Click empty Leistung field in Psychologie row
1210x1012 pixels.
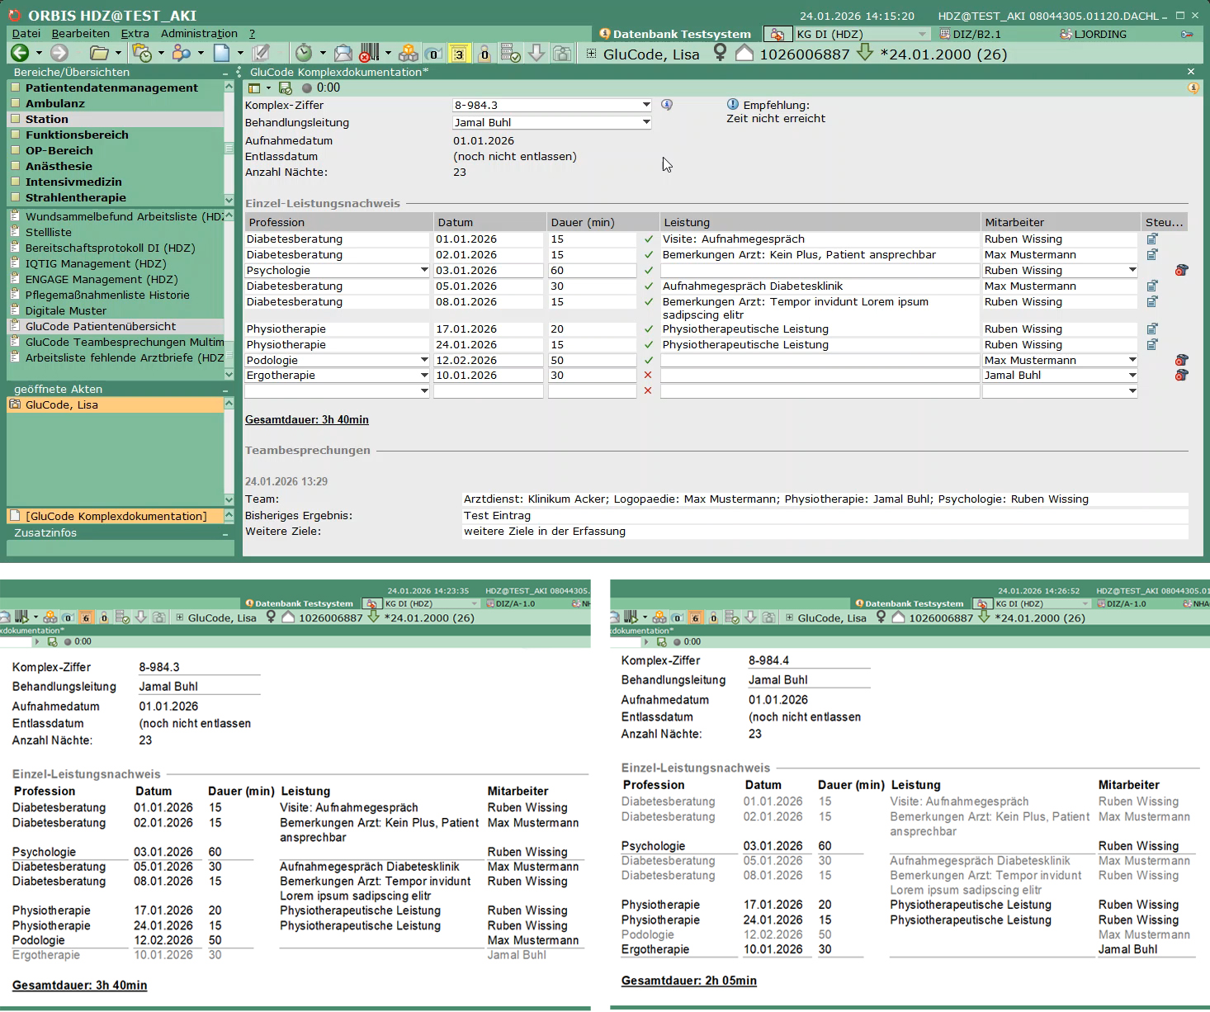point(820,271)
